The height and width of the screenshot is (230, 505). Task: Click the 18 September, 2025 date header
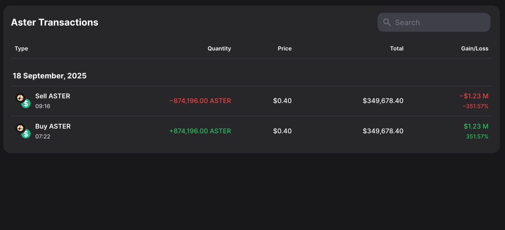50,76
